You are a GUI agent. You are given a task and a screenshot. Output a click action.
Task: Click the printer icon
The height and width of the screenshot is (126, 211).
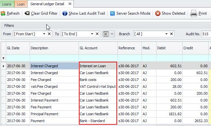tap(193, 13)
